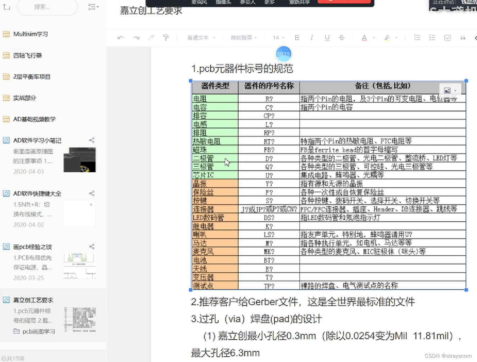477x362 pixels.
Task: Click the 麦克风 cell in the table
Action: click(215, 252)
